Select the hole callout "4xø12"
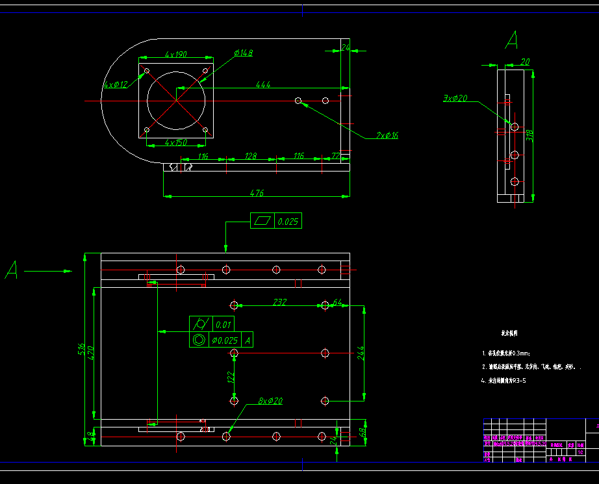The image size is (599, 484). (116, 84)
